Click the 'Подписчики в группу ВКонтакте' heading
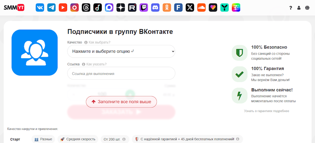Viewport: 315px width, 143px height. pos(120,32)
